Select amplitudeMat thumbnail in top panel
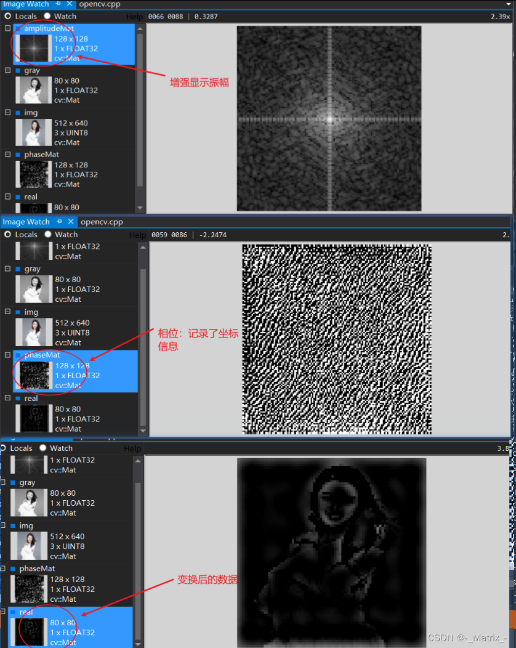The width and height of the screenshot is (516, 648). pos(34,48)
